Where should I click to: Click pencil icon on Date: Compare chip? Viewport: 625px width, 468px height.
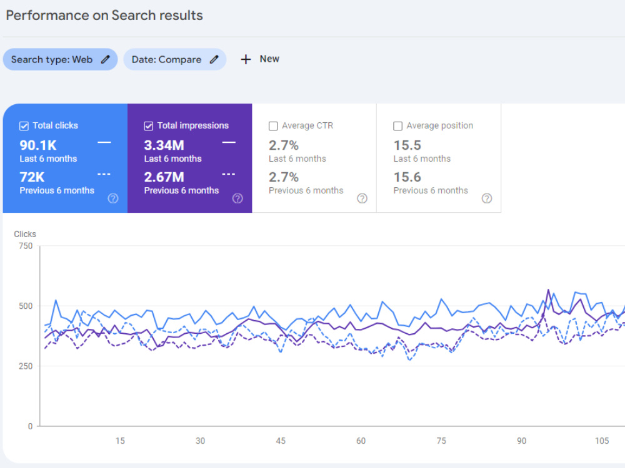pyautogui.click(x=214, y=60)
